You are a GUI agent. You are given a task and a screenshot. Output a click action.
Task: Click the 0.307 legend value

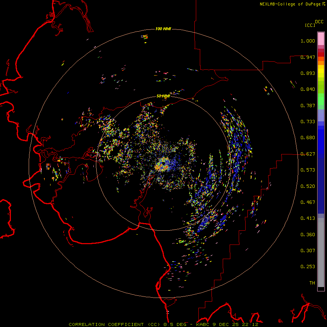[308, 251]
